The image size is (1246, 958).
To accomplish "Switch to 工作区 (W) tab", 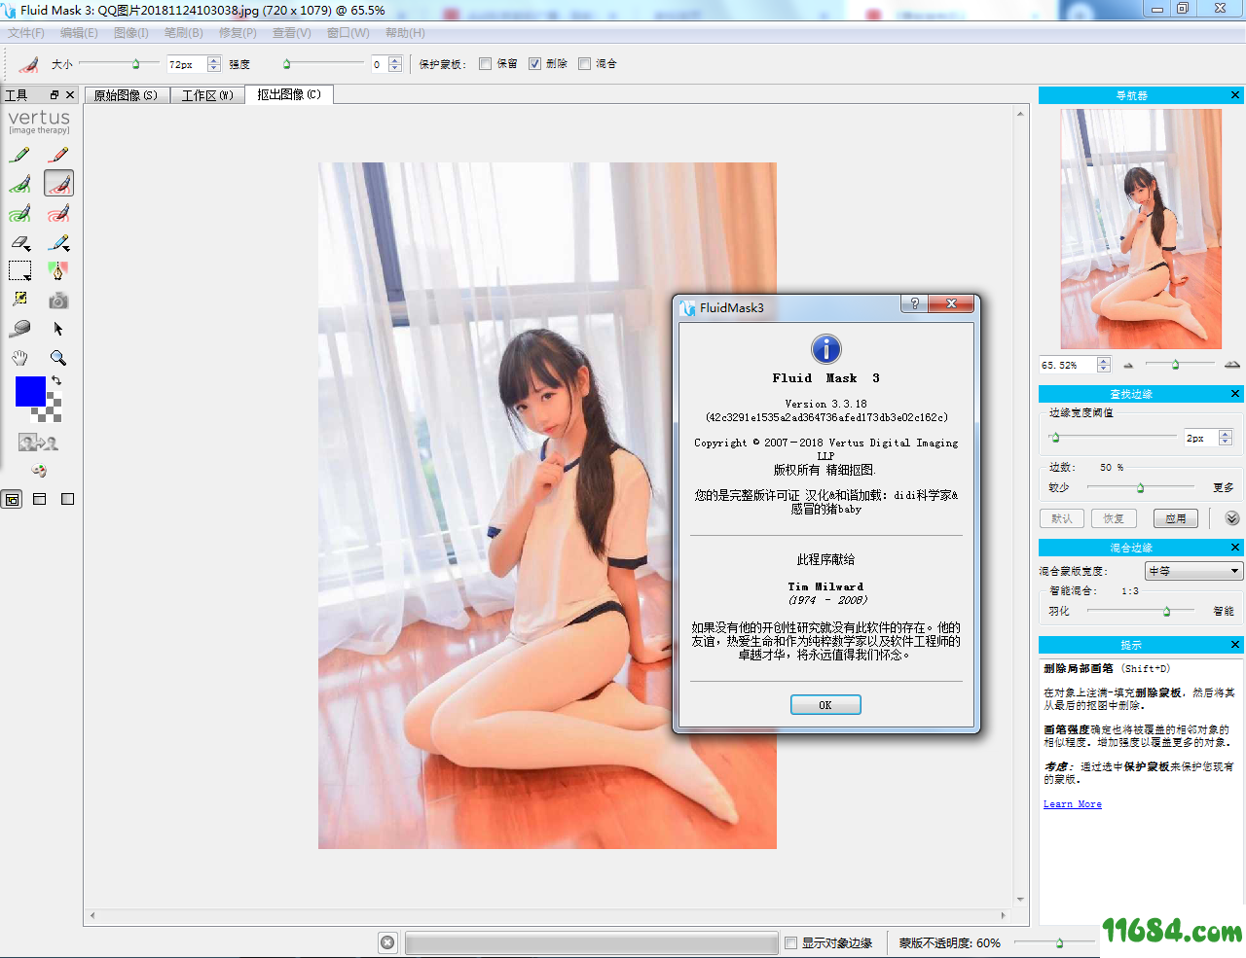I will (x=207, y=95).
